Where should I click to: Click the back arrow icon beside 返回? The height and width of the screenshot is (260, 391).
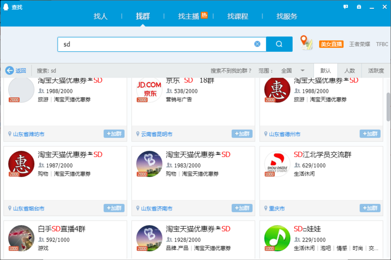[9, 70]
